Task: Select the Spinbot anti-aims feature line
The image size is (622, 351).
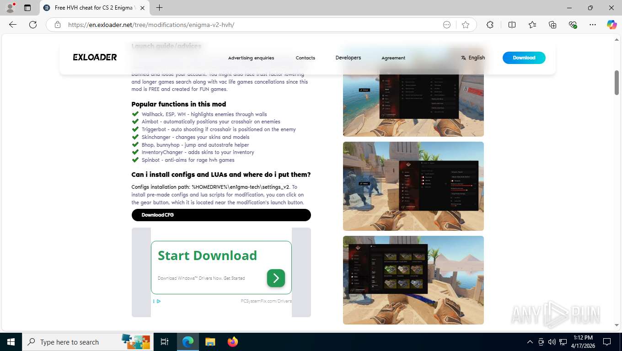Action: (x=188, y=160)
